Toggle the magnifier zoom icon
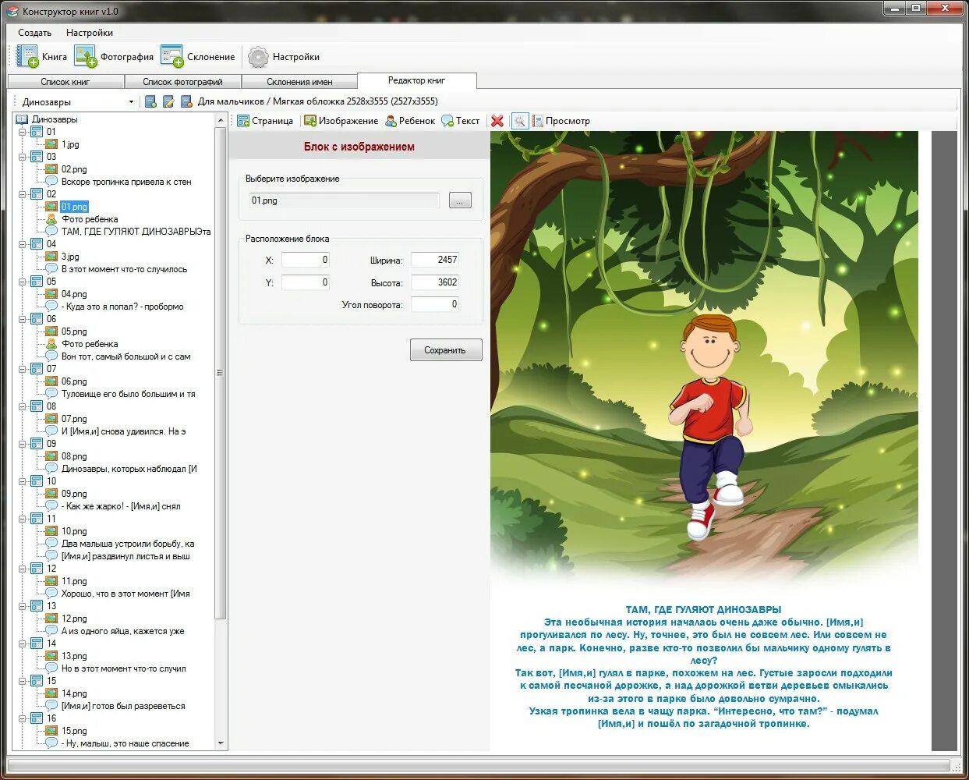969x780 pixels. pos(519,121)
